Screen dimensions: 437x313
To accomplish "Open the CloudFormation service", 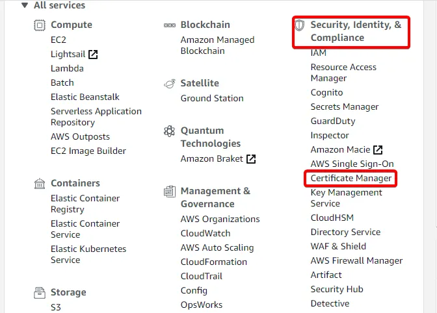I will click(214, 262).
